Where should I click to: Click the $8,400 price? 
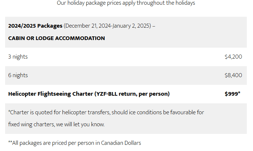click(x=233, y=75)
